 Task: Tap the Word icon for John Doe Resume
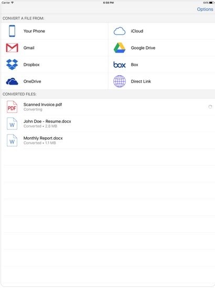(x=12, y=124)
